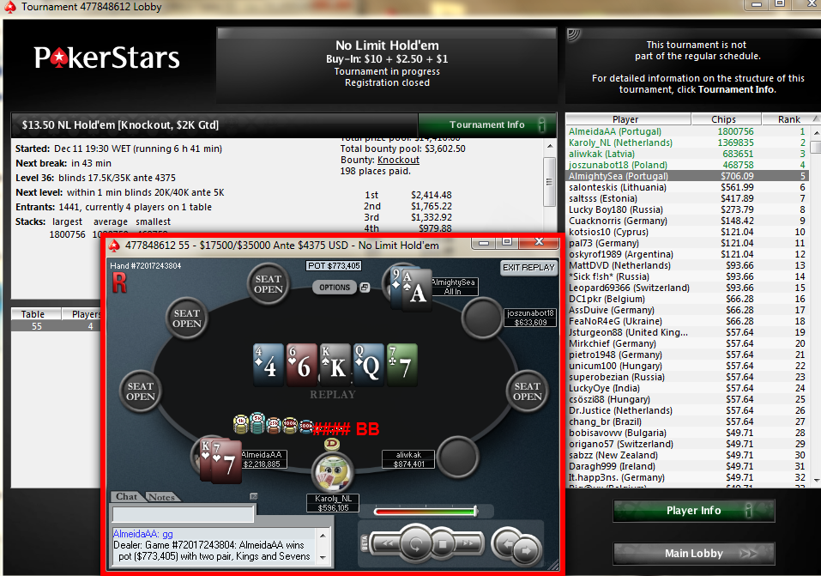Click the Karoly_NL player avatar
This screenshot has width=821, height=576.
pos(333,471)
